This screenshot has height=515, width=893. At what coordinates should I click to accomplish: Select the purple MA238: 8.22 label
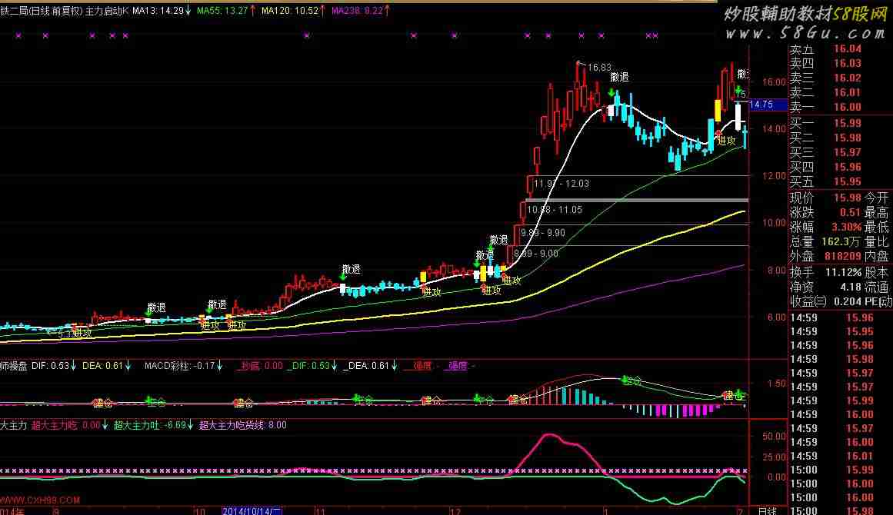pos(361,10)
